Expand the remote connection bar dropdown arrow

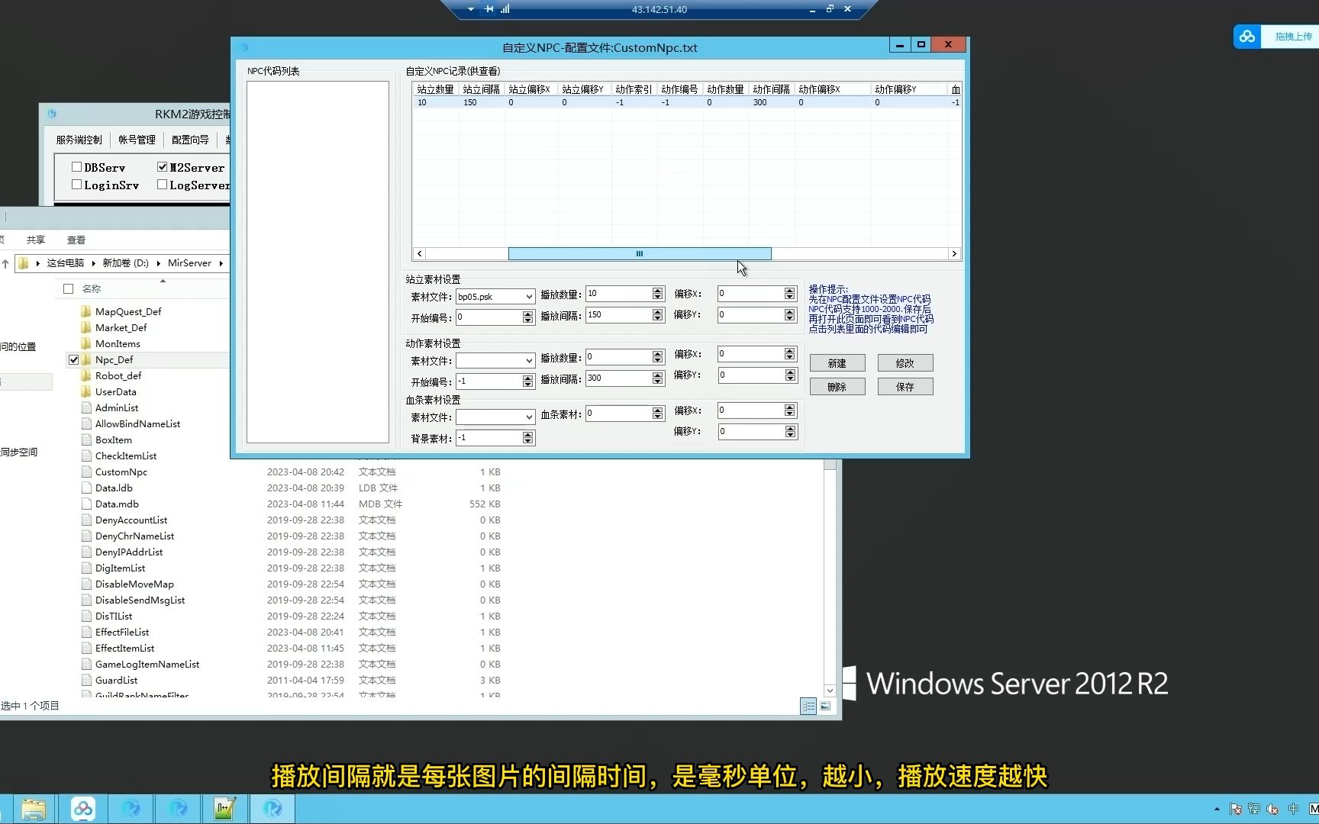471,9
